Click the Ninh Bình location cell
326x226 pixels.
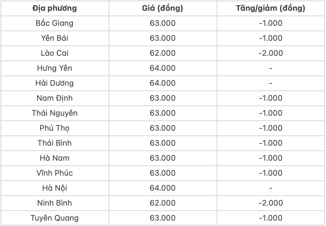coord(55,203)
